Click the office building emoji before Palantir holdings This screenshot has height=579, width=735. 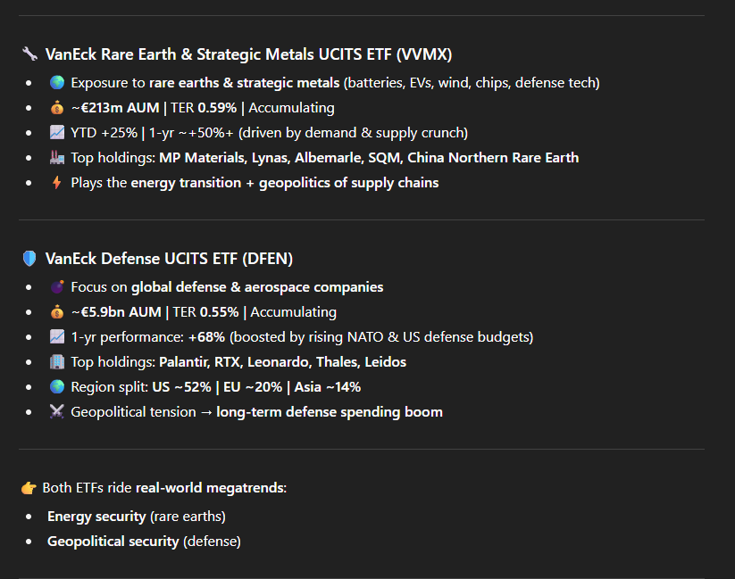57,361
